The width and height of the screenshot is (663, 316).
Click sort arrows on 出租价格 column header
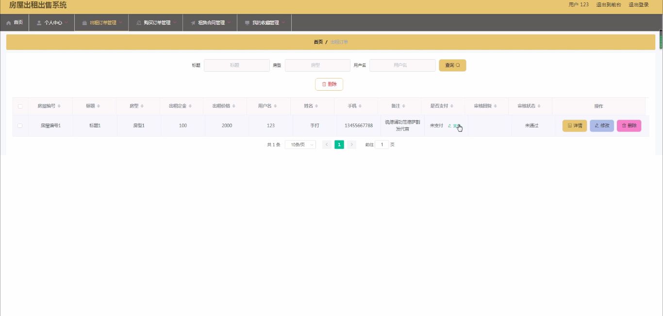pyautogui.click(x=234, y=106)
